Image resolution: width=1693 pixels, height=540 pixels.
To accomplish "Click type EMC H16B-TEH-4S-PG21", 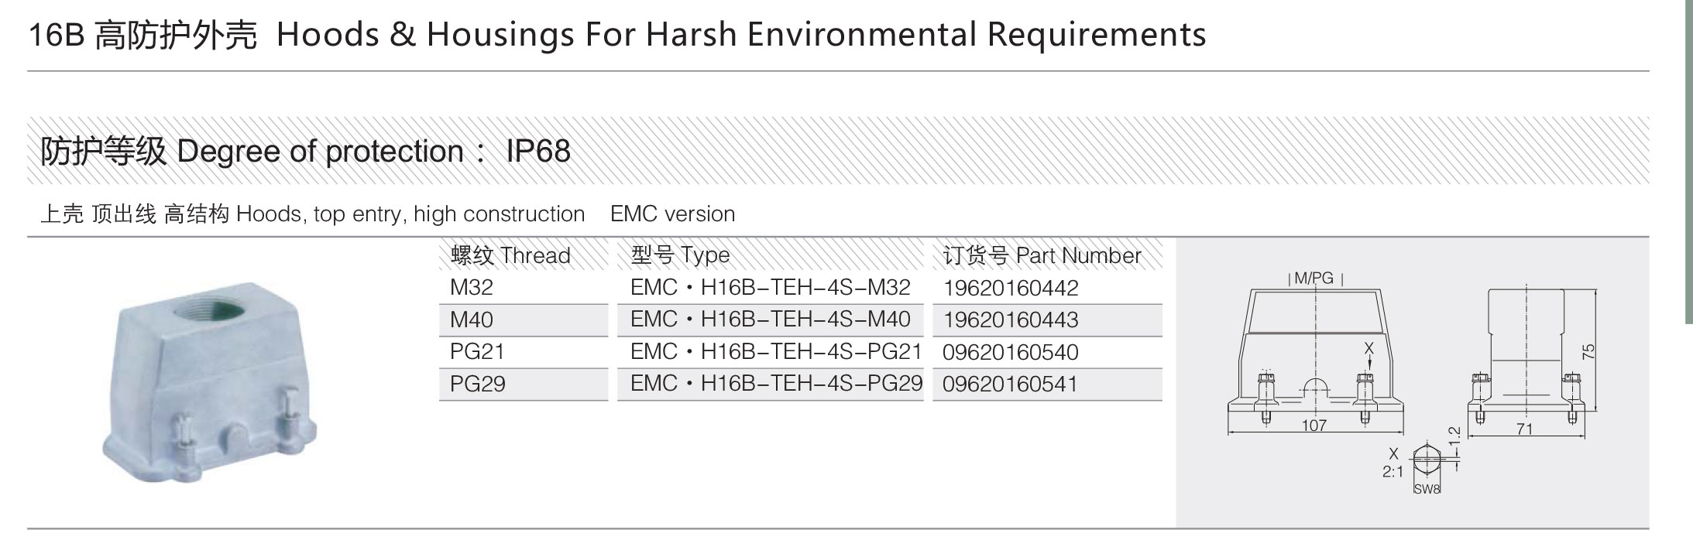I will pyautogui.click(x=776, y=352).
